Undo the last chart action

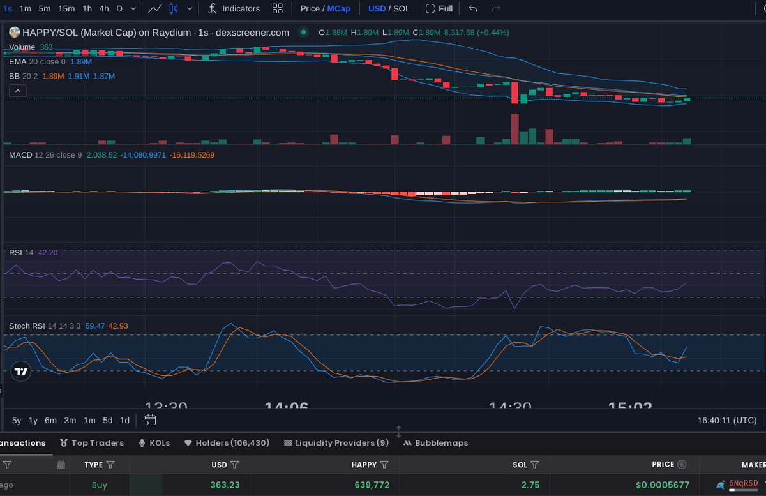(472, 8)
